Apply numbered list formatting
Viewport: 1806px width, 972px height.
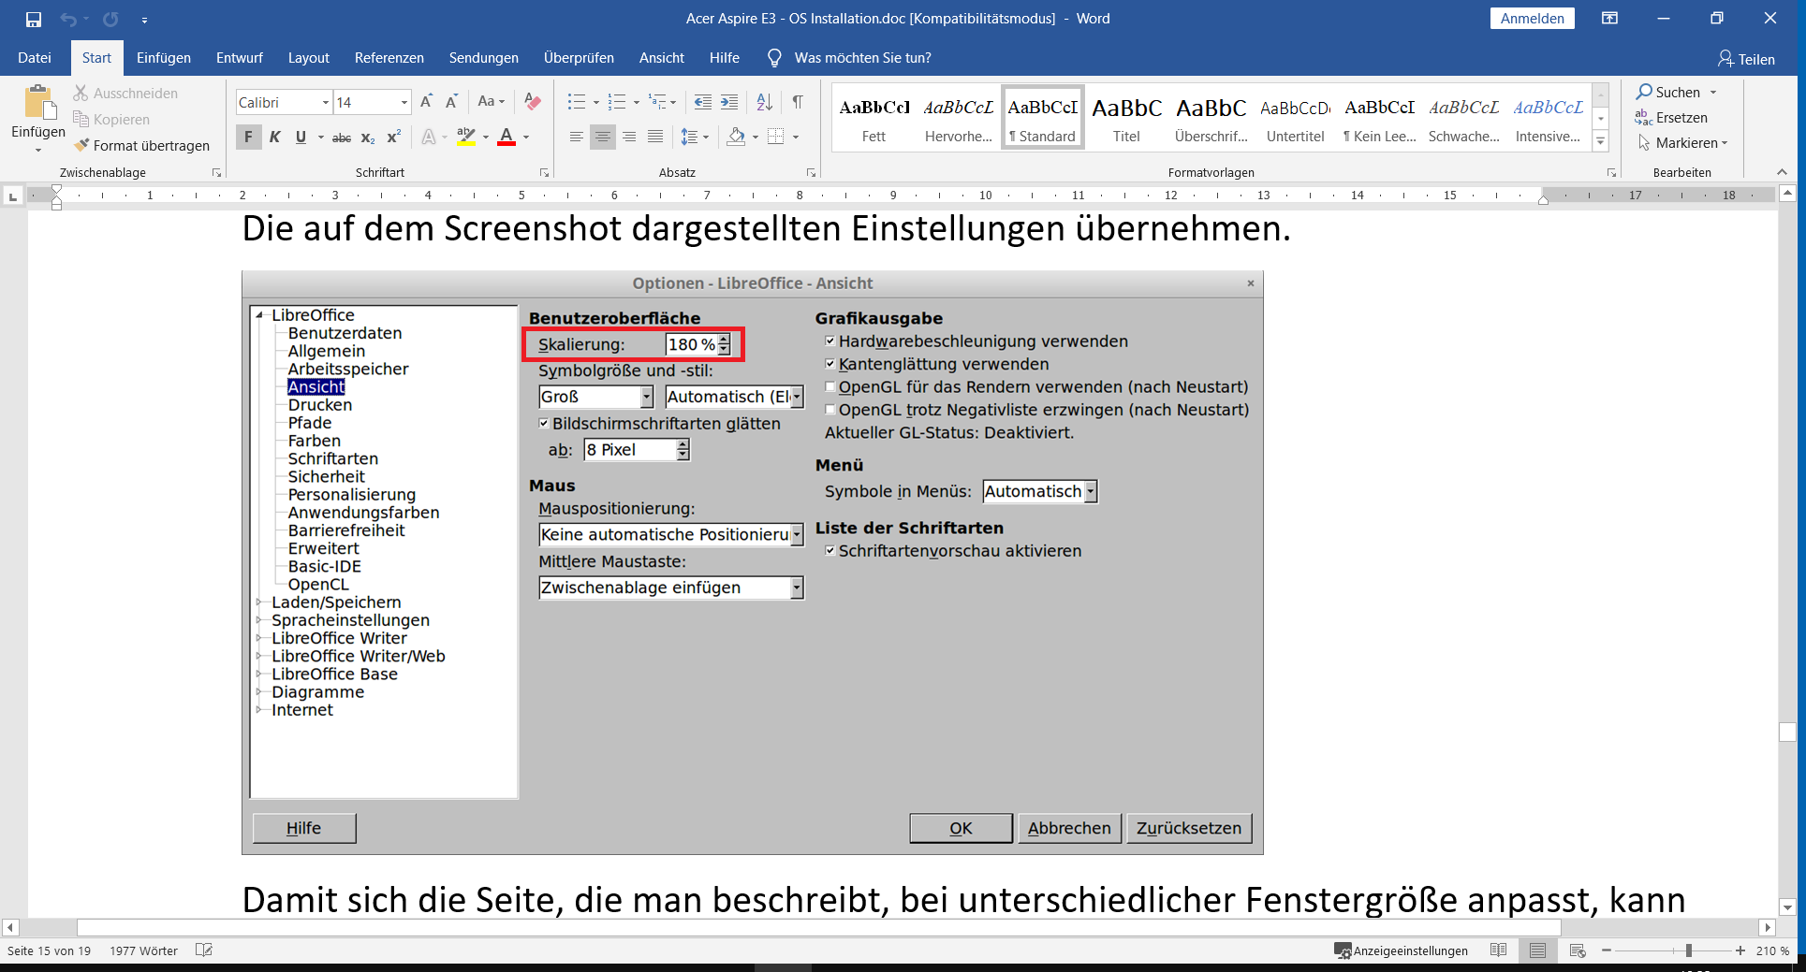(616, 101)
